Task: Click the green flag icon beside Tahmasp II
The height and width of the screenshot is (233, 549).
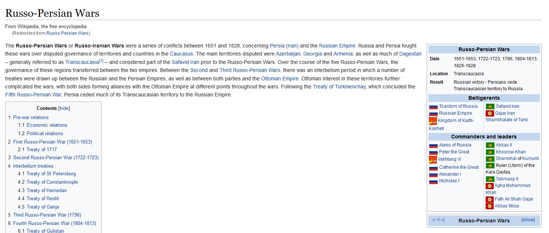Action: point(490,179)
